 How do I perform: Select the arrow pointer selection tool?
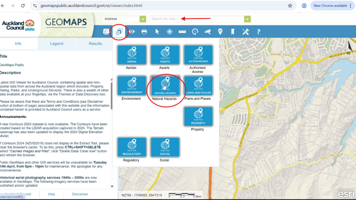coord(157,32)
